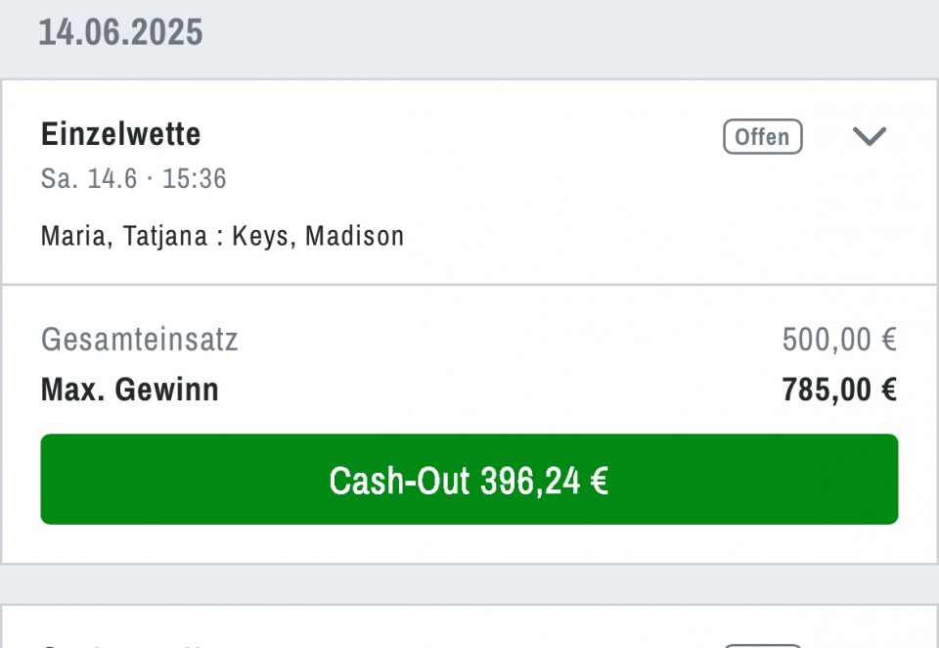Cash out the bet for 396,24 €
939x648 pixels.
[469, 480]
